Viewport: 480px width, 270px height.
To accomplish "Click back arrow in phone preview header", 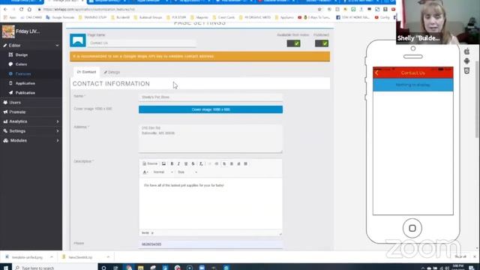I will point(376,73).
